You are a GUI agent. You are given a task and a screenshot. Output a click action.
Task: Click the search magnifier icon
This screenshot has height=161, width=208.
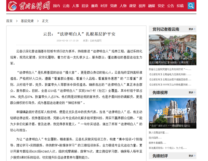click(191, 6)
